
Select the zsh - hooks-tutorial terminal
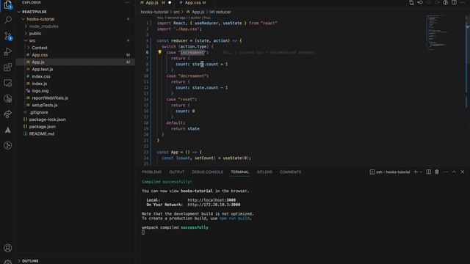(390, 172)
